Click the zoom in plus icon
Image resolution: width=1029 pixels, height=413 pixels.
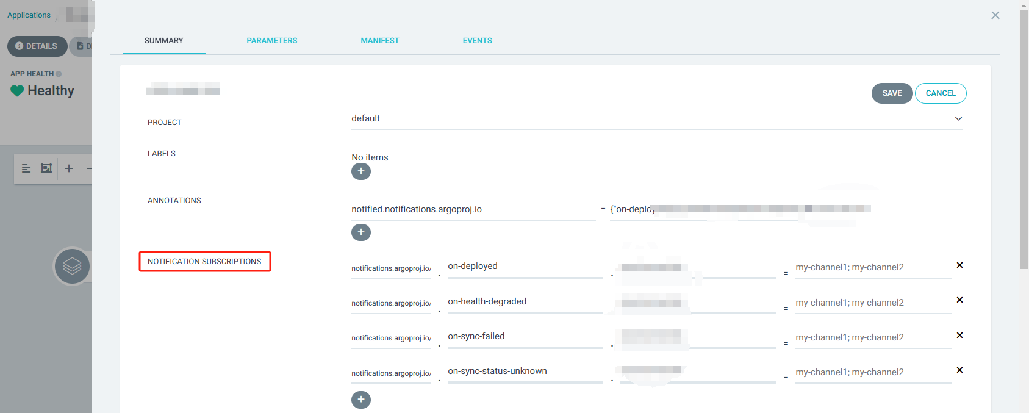69,168
